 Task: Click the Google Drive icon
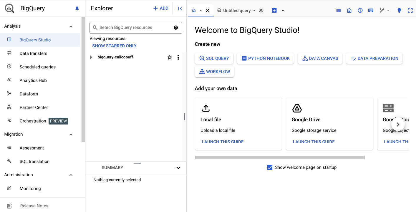point(297,108)
